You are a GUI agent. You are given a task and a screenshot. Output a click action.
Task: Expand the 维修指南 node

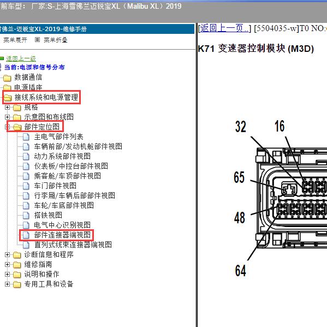[7, 264]
